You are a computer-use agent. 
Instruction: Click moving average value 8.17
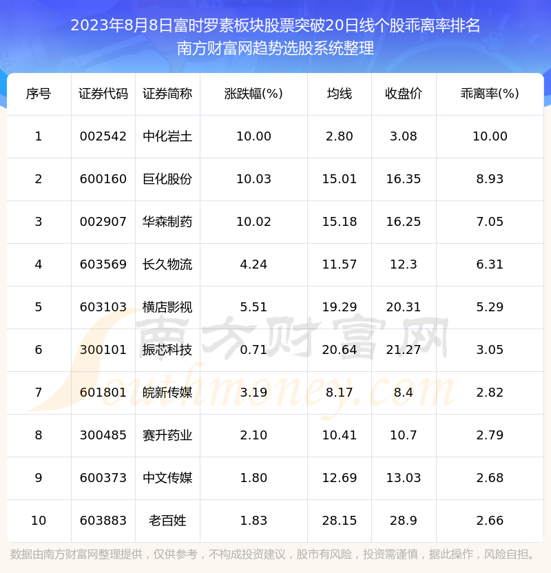340,393
